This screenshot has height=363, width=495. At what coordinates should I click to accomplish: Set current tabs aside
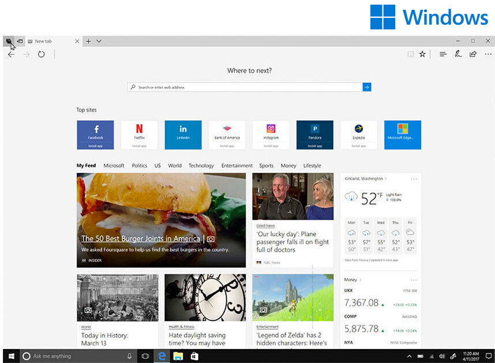pyautogui.click(x=10, y=41)
